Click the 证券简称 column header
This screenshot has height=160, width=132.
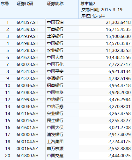62,9
